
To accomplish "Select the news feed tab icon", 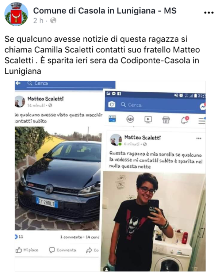I will click(112, 119).
